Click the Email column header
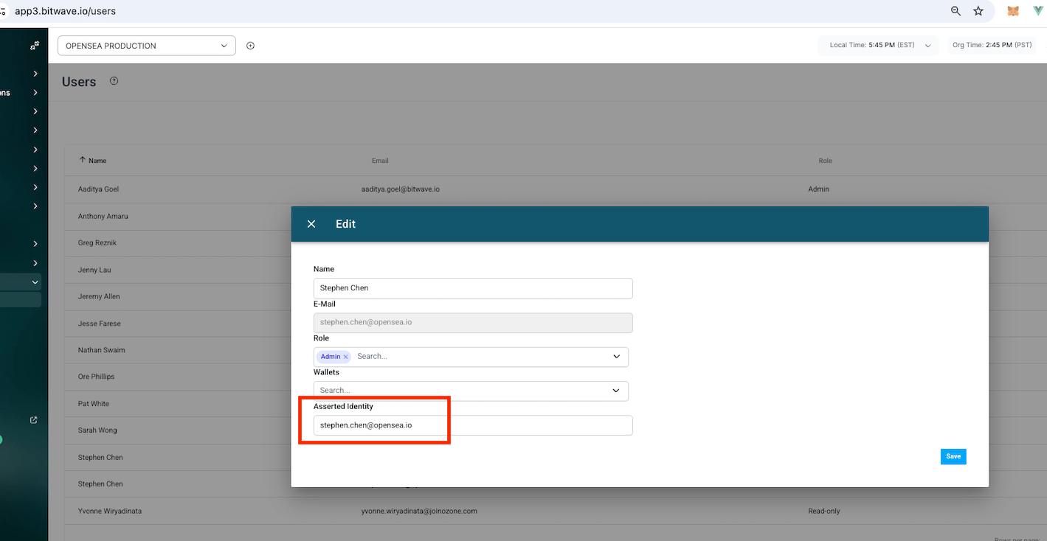 coord(380,161)
